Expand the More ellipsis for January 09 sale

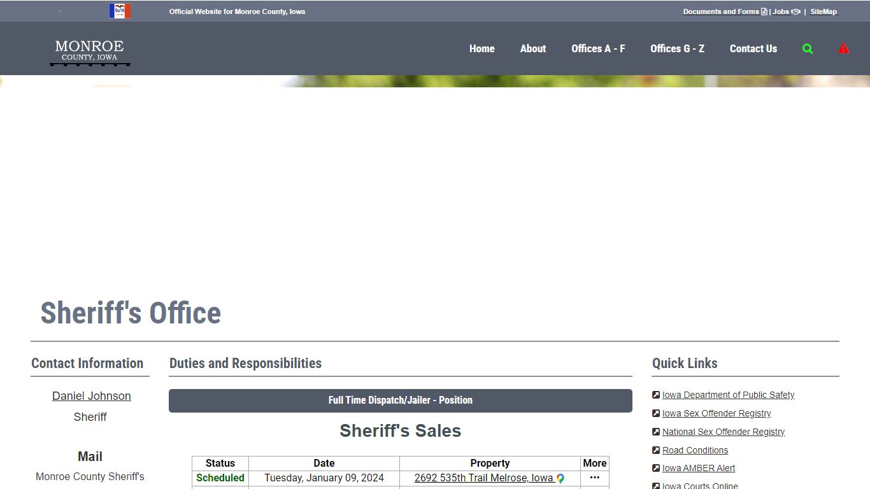[595, 478]
